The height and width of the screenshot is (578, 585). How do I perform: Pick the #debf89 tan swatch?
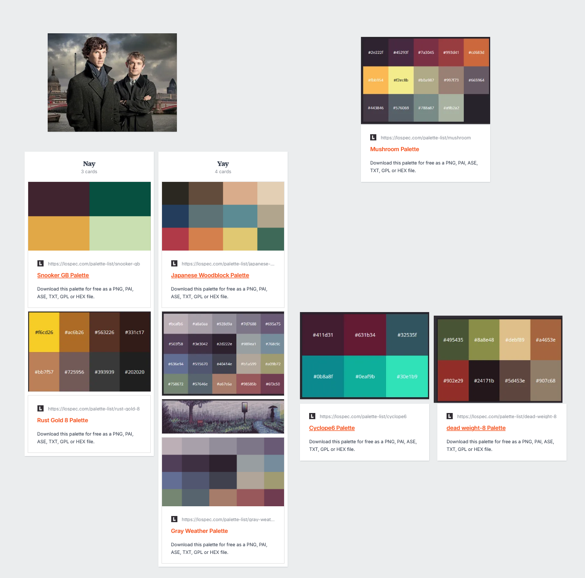pyautogui.click(x=515, y=340)
